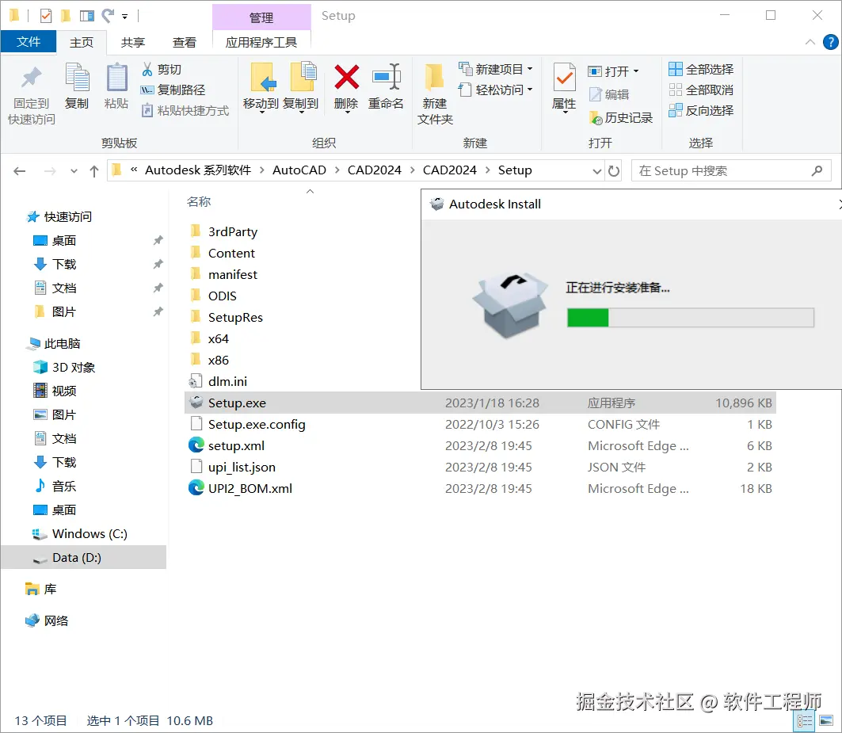Click the Refresh button next to address bar
The height and width of the screenshot is (733, 842).
click(613, 171)
